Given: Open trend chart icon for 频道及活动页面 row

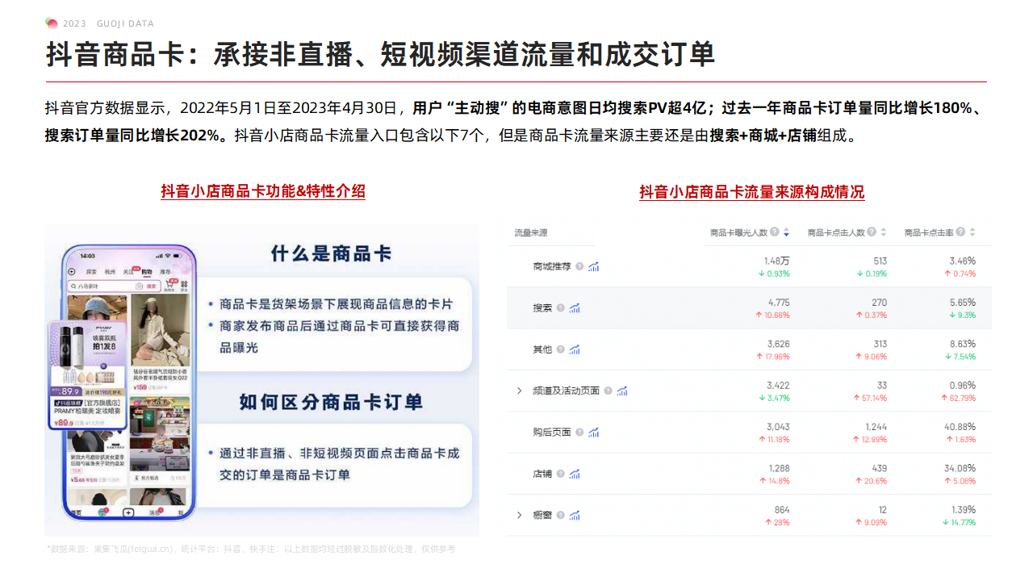Looking at the screenshot, I should point(622,391).
